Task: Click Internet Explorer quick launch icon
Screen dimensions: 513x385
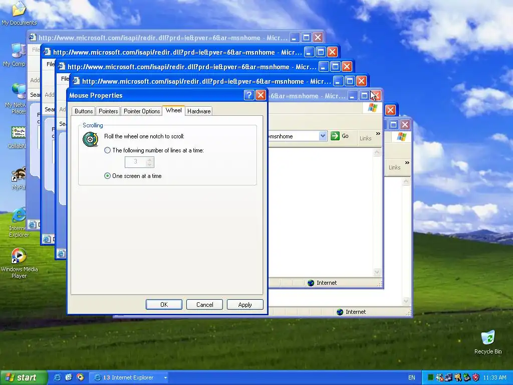Action: pos(57,377)
